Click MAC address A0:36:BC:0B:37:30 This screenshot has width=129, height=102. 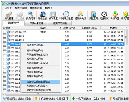(x=113, y=91)
